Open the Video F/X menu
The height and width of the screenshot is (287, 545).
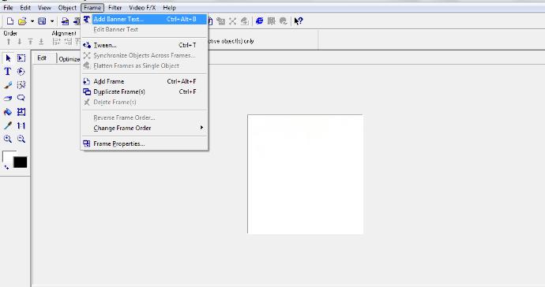[142, 8]
